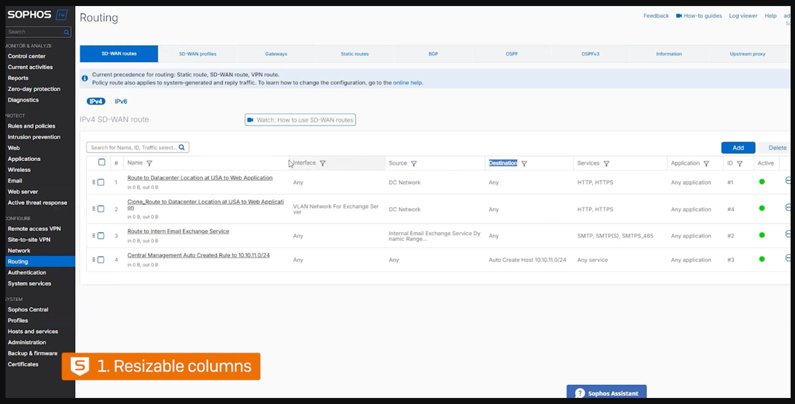
Task: Open the Gateways tab
Action: point(276,54)
